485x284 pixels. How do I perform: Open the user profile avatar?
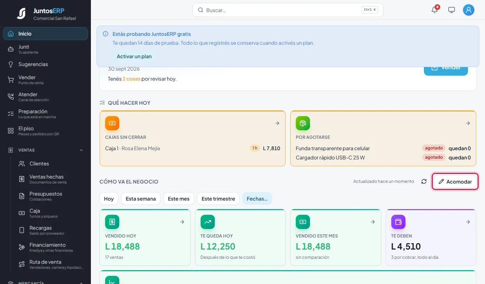469,10
